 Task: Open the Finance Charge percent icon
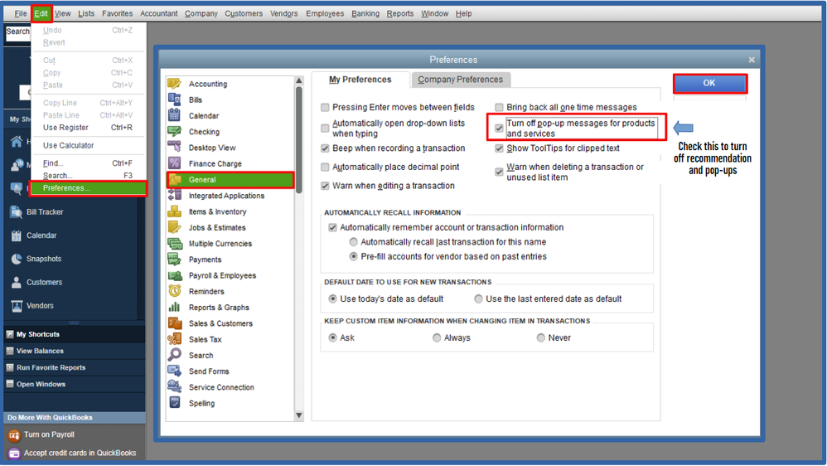(175, 163)
